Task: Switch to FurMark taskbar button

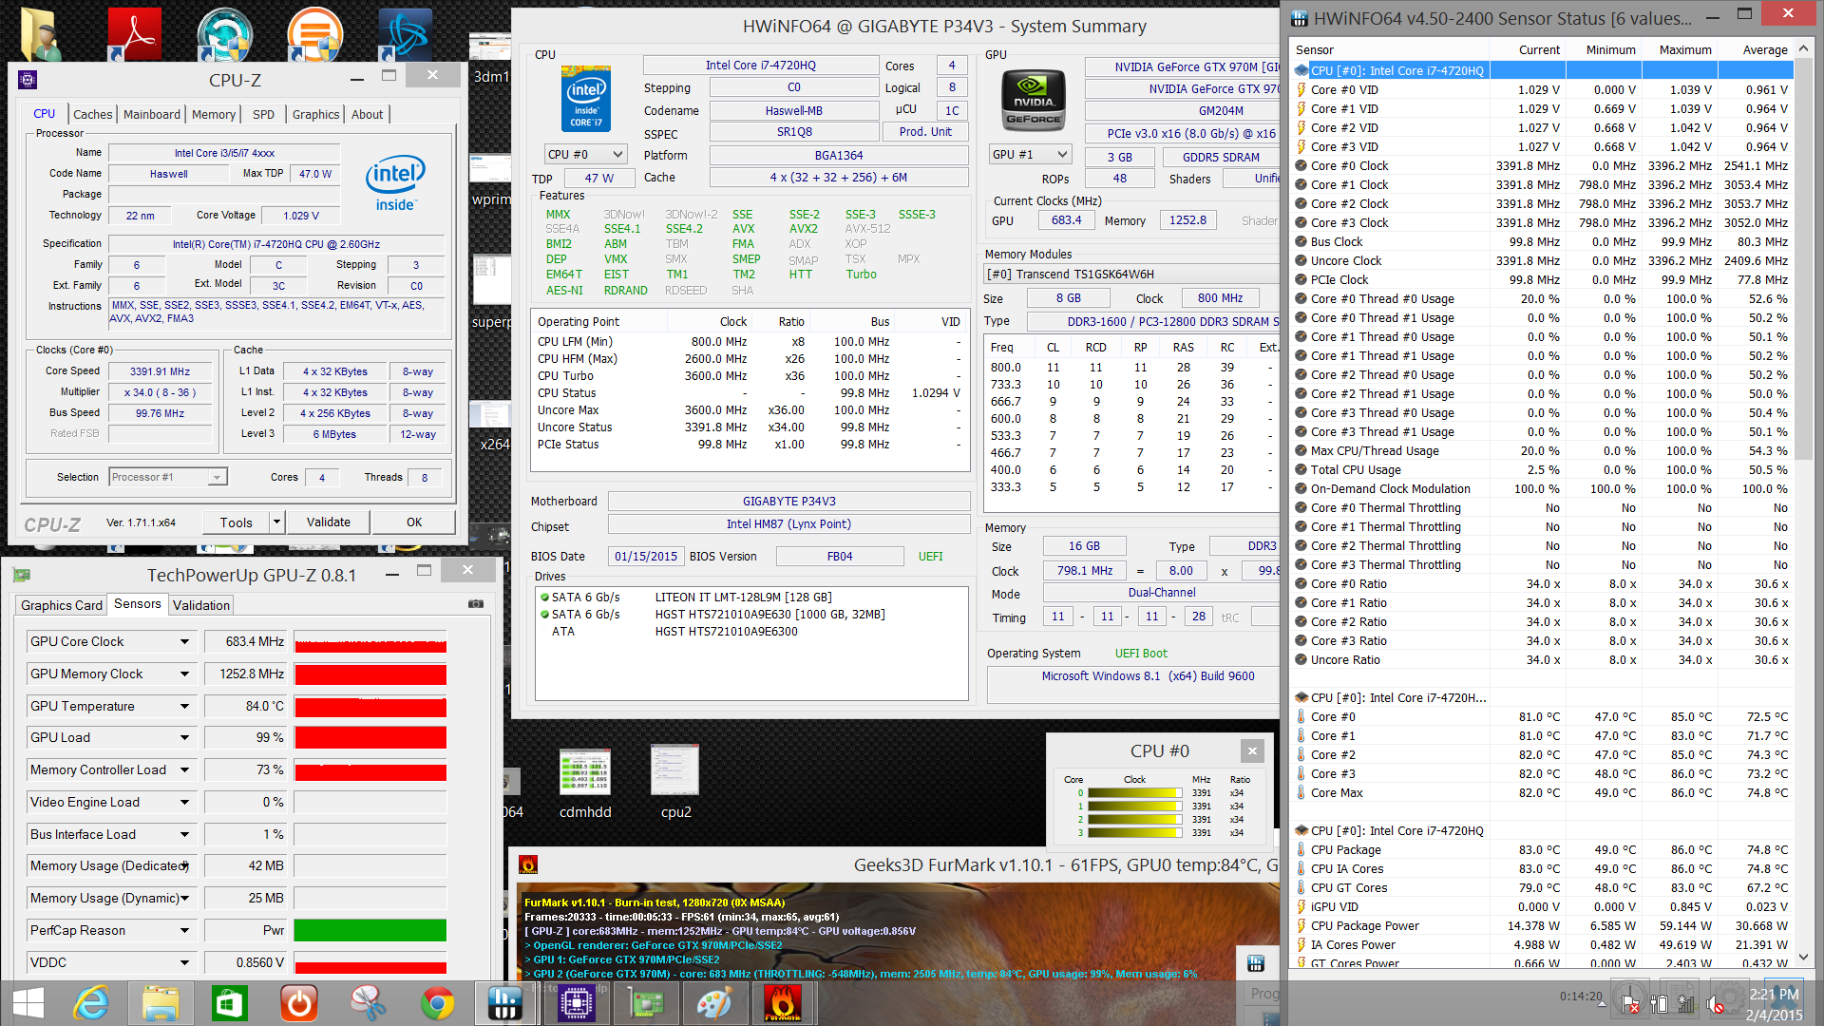Action: tap(784, 1003)
